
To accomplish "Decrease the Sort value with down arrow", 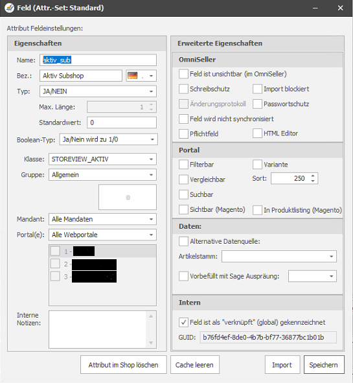I will click(313, 181).
